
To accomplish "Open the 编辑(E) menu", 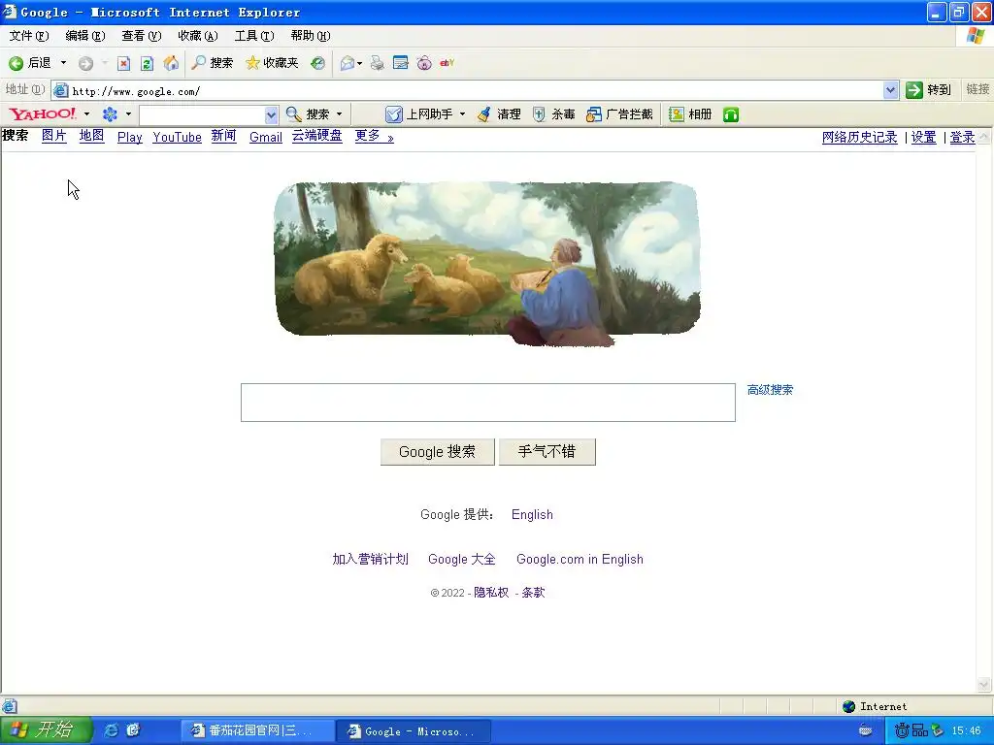I will click(x=85, y=36).
